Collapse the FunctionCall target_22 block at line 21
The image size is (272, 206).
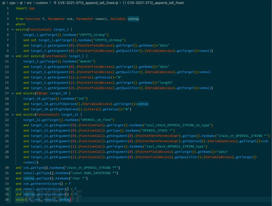tap(13, 114)
